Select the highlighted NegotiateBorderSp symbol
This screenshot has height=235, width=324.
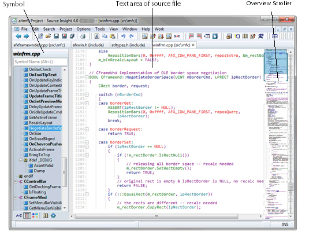45,128
